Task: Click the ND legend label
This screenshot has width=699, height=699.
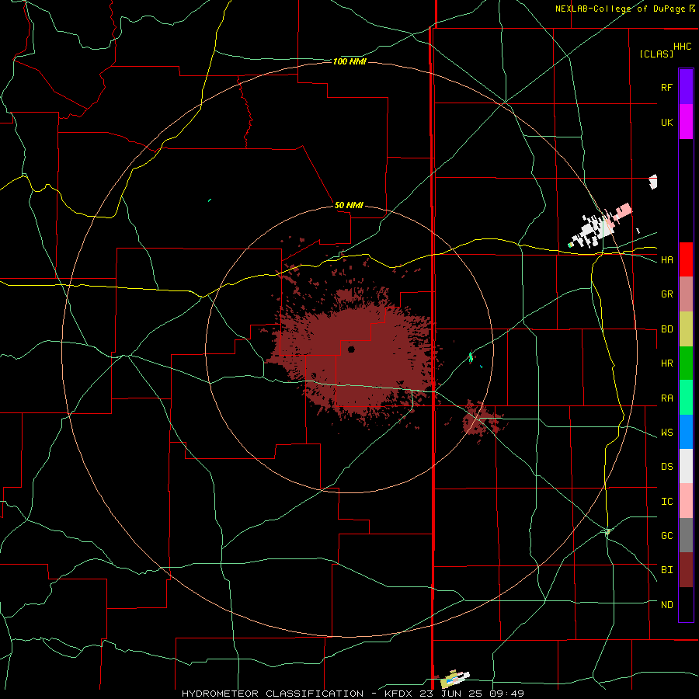Action: 666,605
